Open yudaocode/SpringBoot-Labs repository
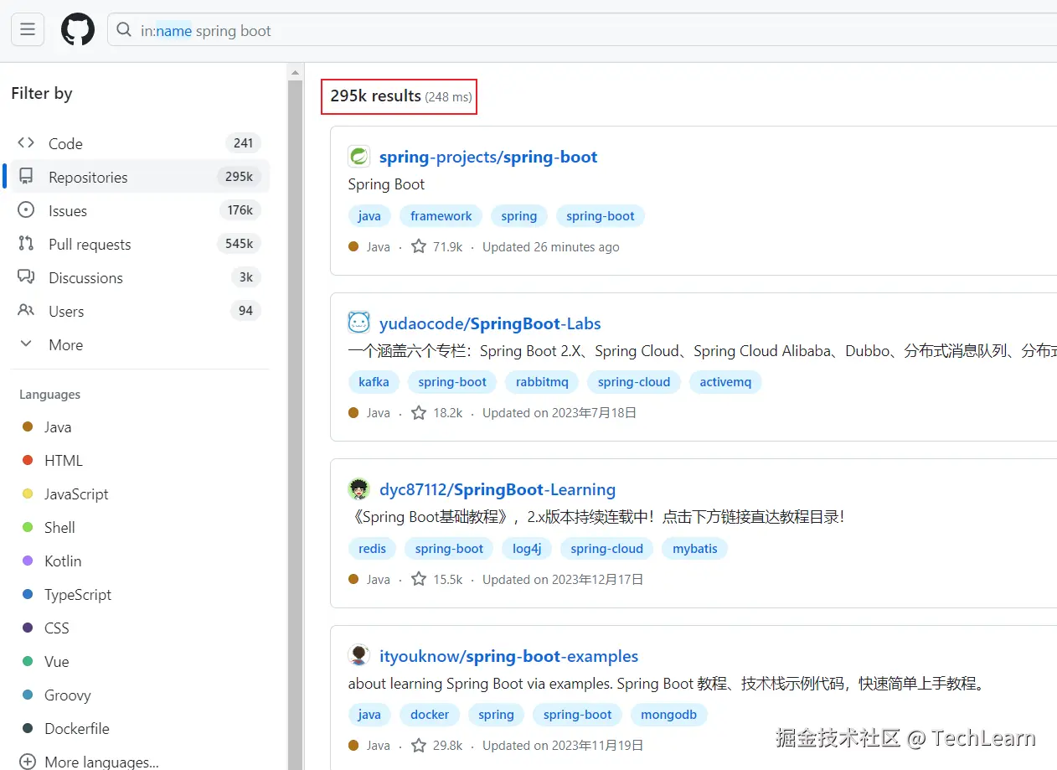Screen dimensions: 1057x770 490,323
